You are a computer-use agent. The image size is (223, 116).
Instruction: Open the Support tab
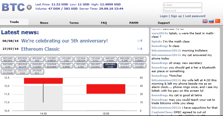coord(164,23)
